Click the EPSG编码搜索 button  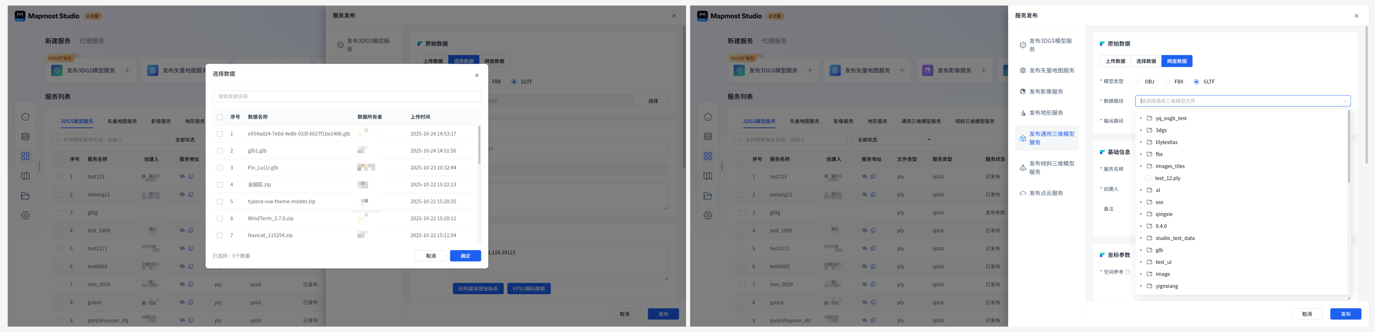pos(529,289)
